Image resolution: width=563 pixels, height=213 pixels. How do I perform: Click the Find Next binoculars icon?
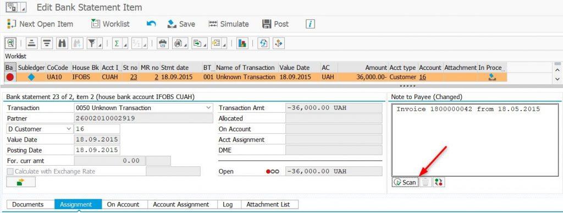pos(77,43)
